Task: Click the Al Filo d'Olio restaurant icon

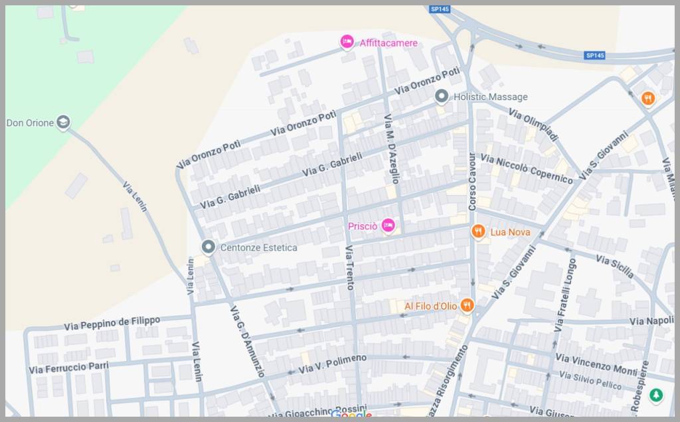Action: [467, 305]
